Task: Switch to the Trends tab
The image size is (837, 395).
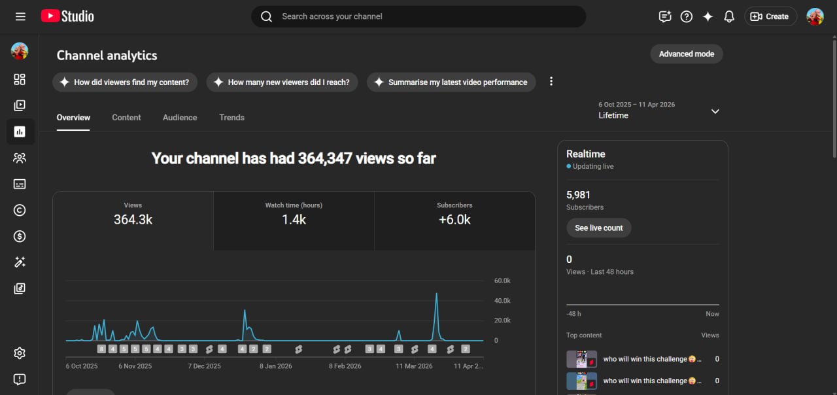Action: [231, 118]
